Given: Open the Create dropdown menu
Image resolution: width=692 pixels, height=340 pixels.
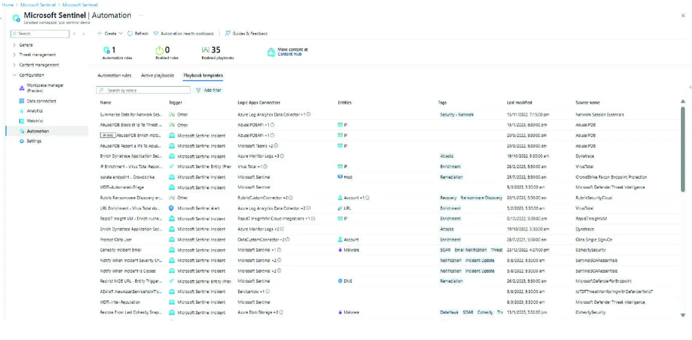Looking at the screenshot, I should tap(110, 34).
